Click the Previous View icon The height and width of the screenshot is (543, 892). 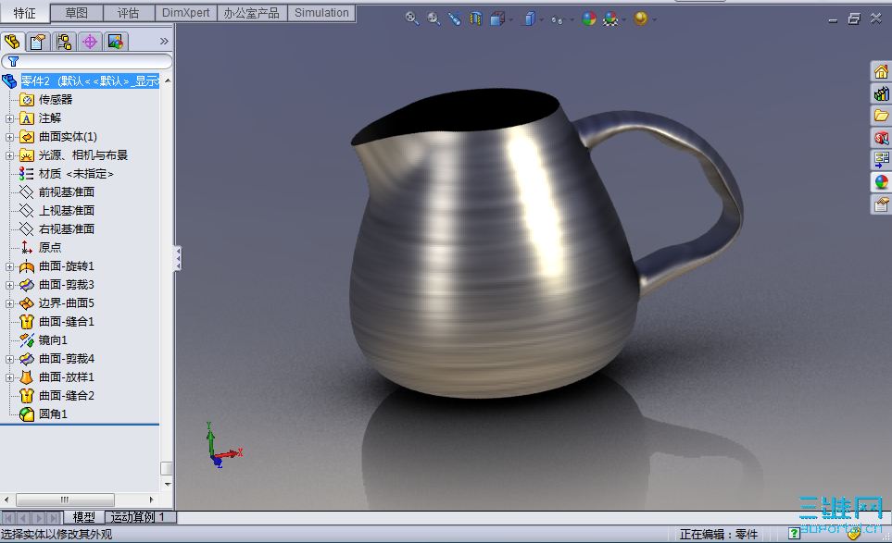[x=455, y=19]
